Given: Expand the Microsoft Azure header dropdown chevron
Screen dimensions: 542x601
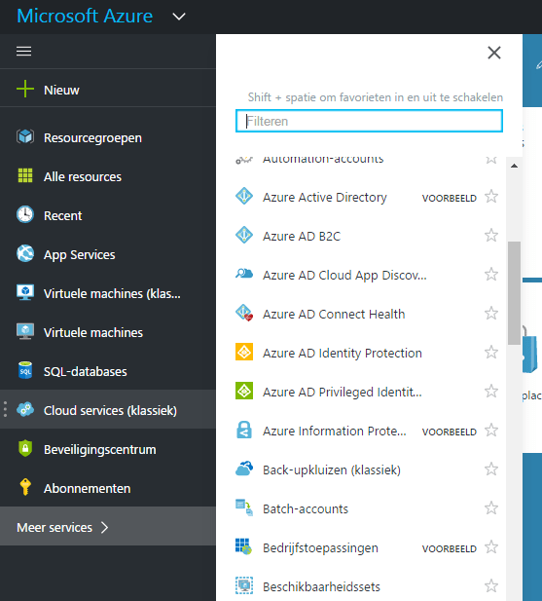Looking at the screenshot, I should 179,17.
